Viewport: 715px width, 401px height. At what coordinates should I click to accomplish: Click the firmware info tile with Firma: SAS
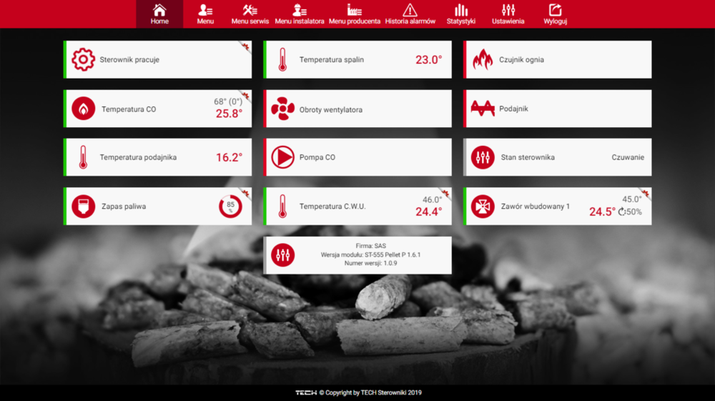point(357,255)
